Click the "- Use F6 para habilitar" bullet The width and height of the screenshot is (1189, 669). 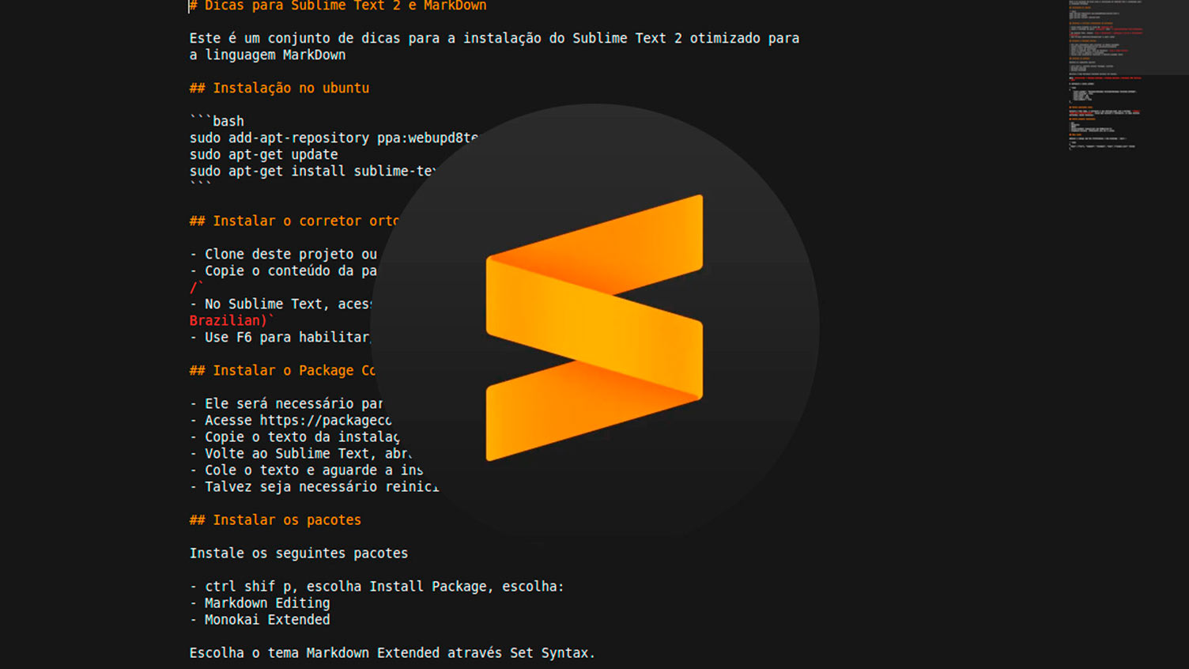coord(280,337)
